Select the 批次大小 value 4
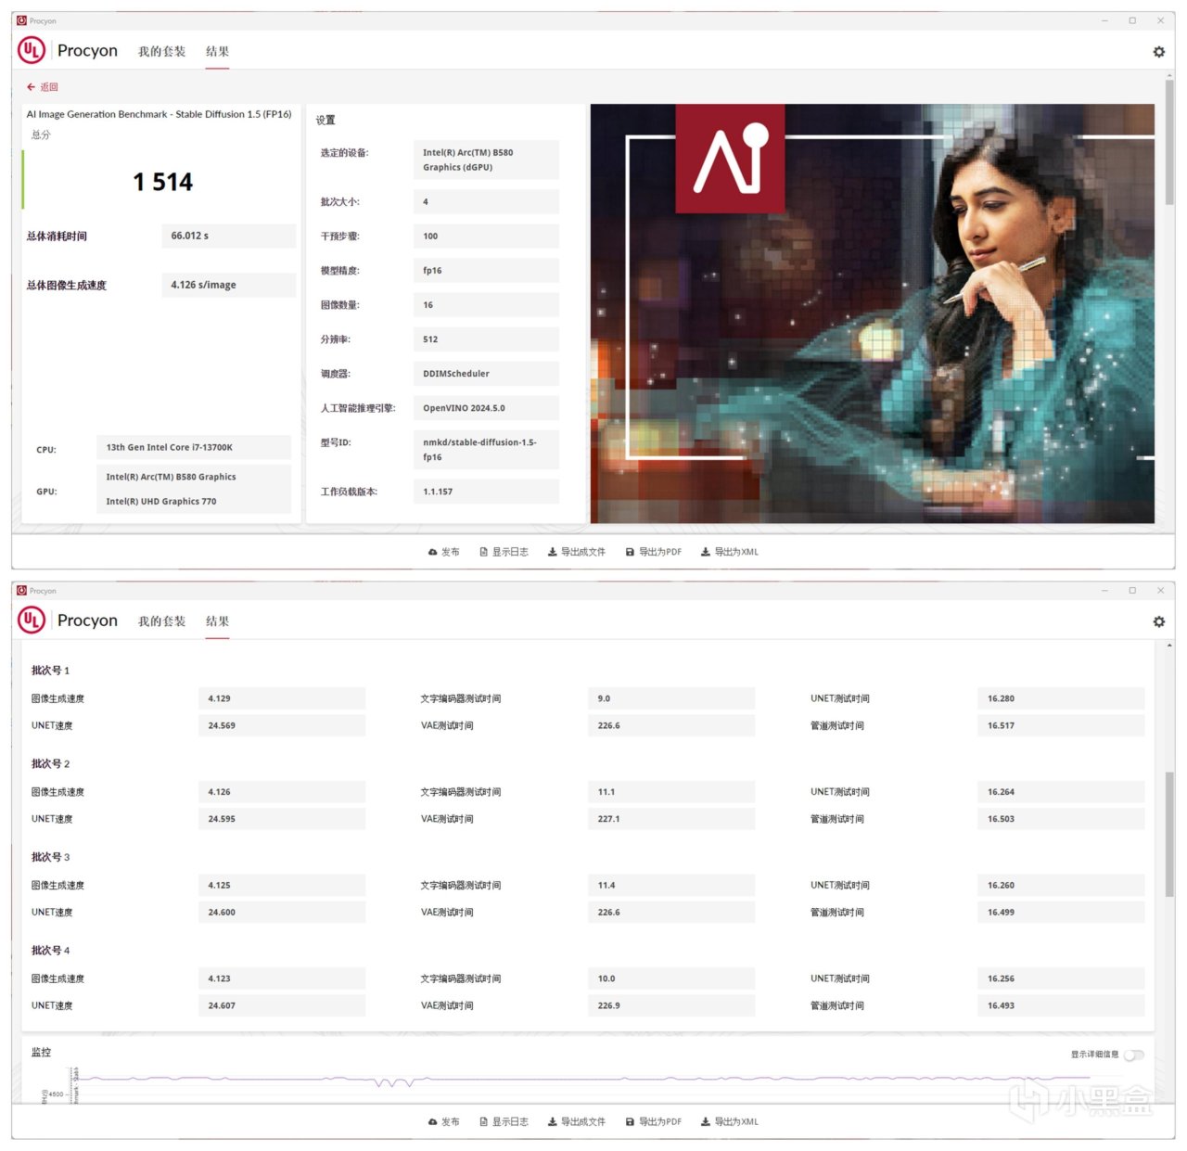The width and height of the screenshot is (1187, 1151). tap(486, 201)
